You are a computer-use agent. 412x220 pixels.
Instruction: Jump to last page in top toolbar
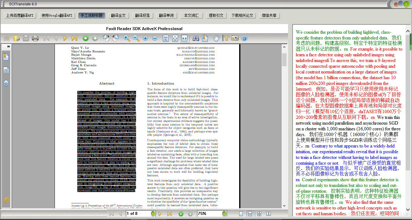(x=74, y=38)
